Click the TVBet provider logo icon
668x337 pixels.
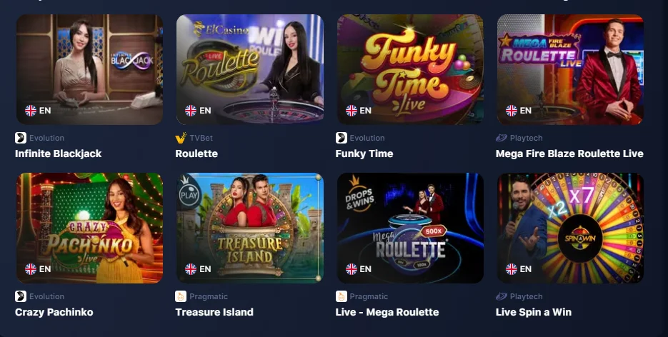(181, 138)
